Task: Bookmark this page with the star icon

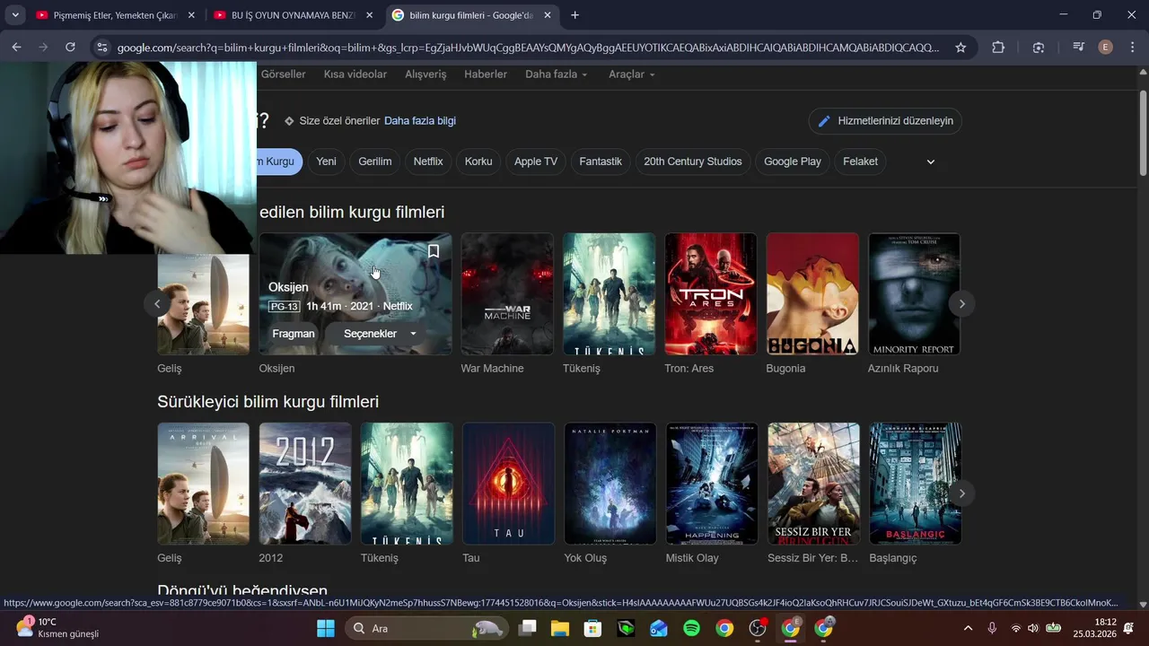Action: (960, 48)
